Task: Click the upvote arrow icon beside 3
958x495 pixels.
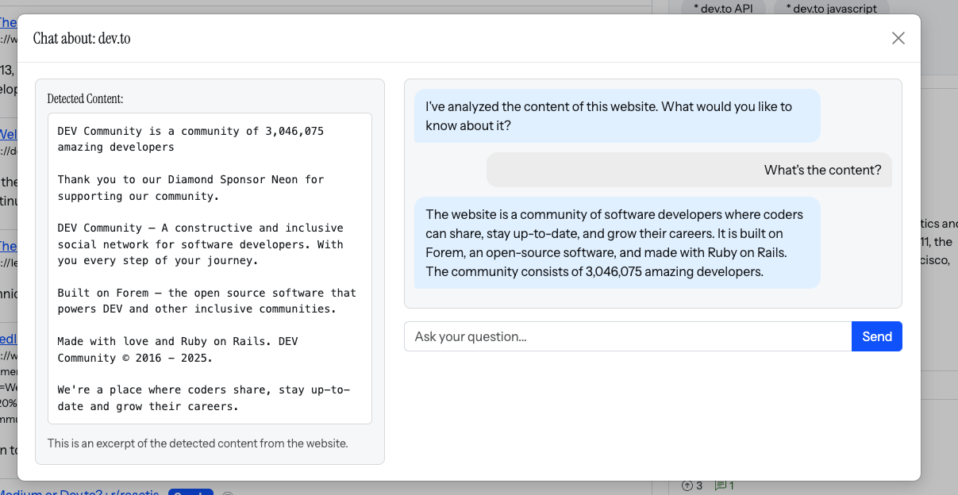Action: pyautogui.click(x=687, y=485)
